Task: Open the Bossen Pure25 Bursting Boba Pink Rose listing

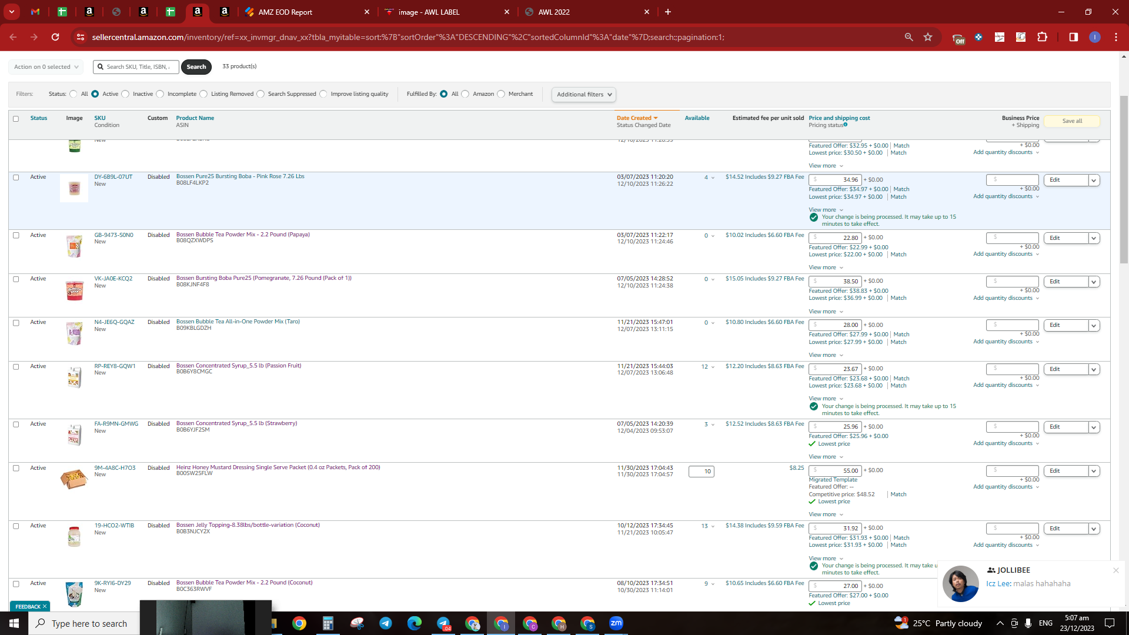Action: pos(240,176)
